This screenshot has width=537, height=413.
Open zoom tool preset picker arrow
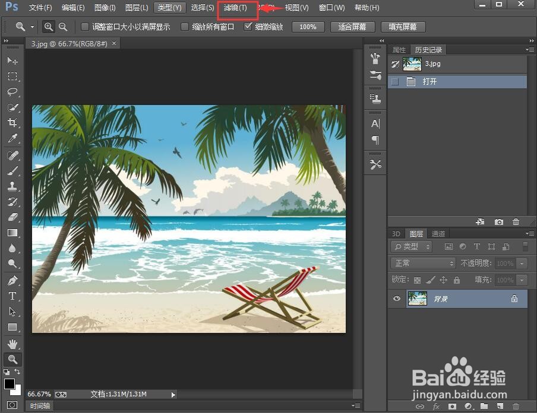(x=32, y=27)
